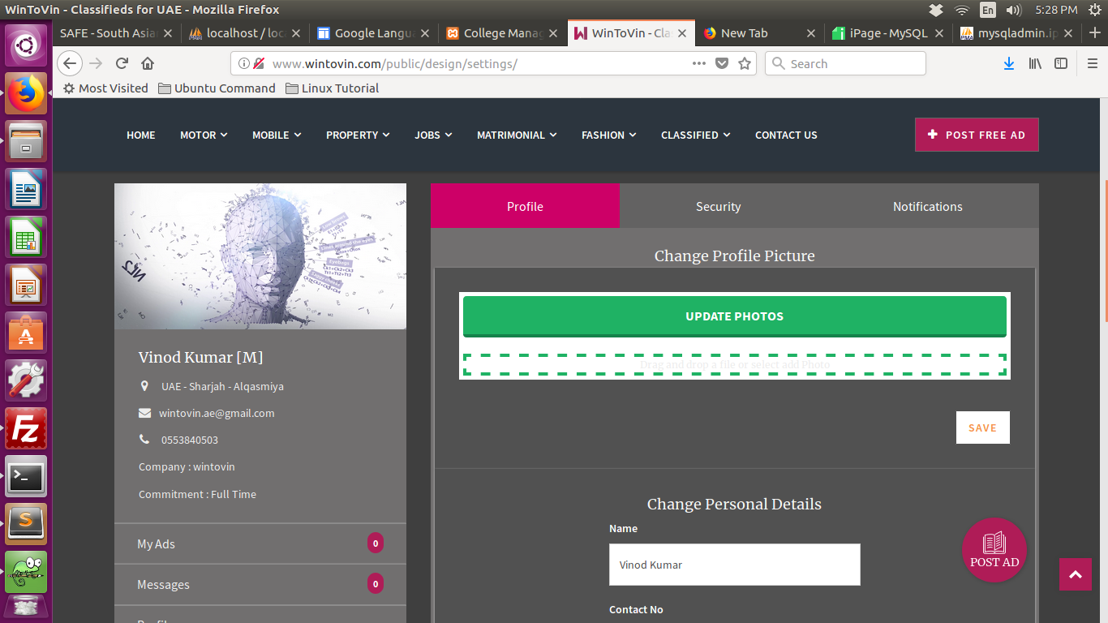Open the Most Visited bookmarks folder
The width and height of the screenshot is (1108, 623).
[x=105, y=88]
